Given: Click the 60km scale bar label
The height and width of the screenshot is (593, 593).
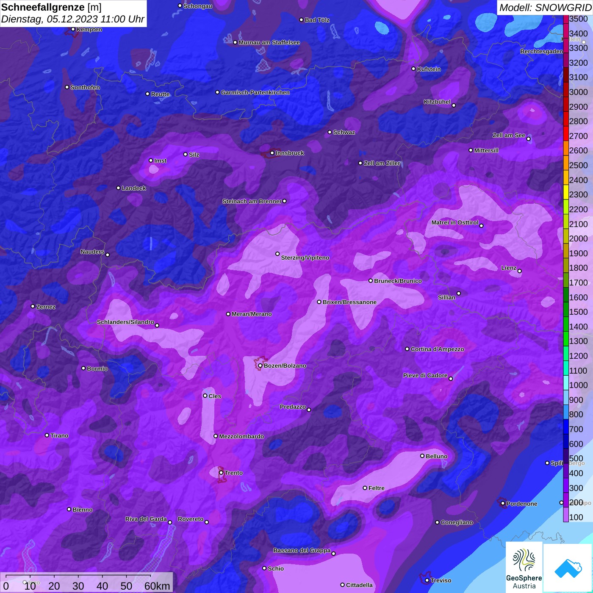Looking at the screenshot, I should click(x=157, y=586).
